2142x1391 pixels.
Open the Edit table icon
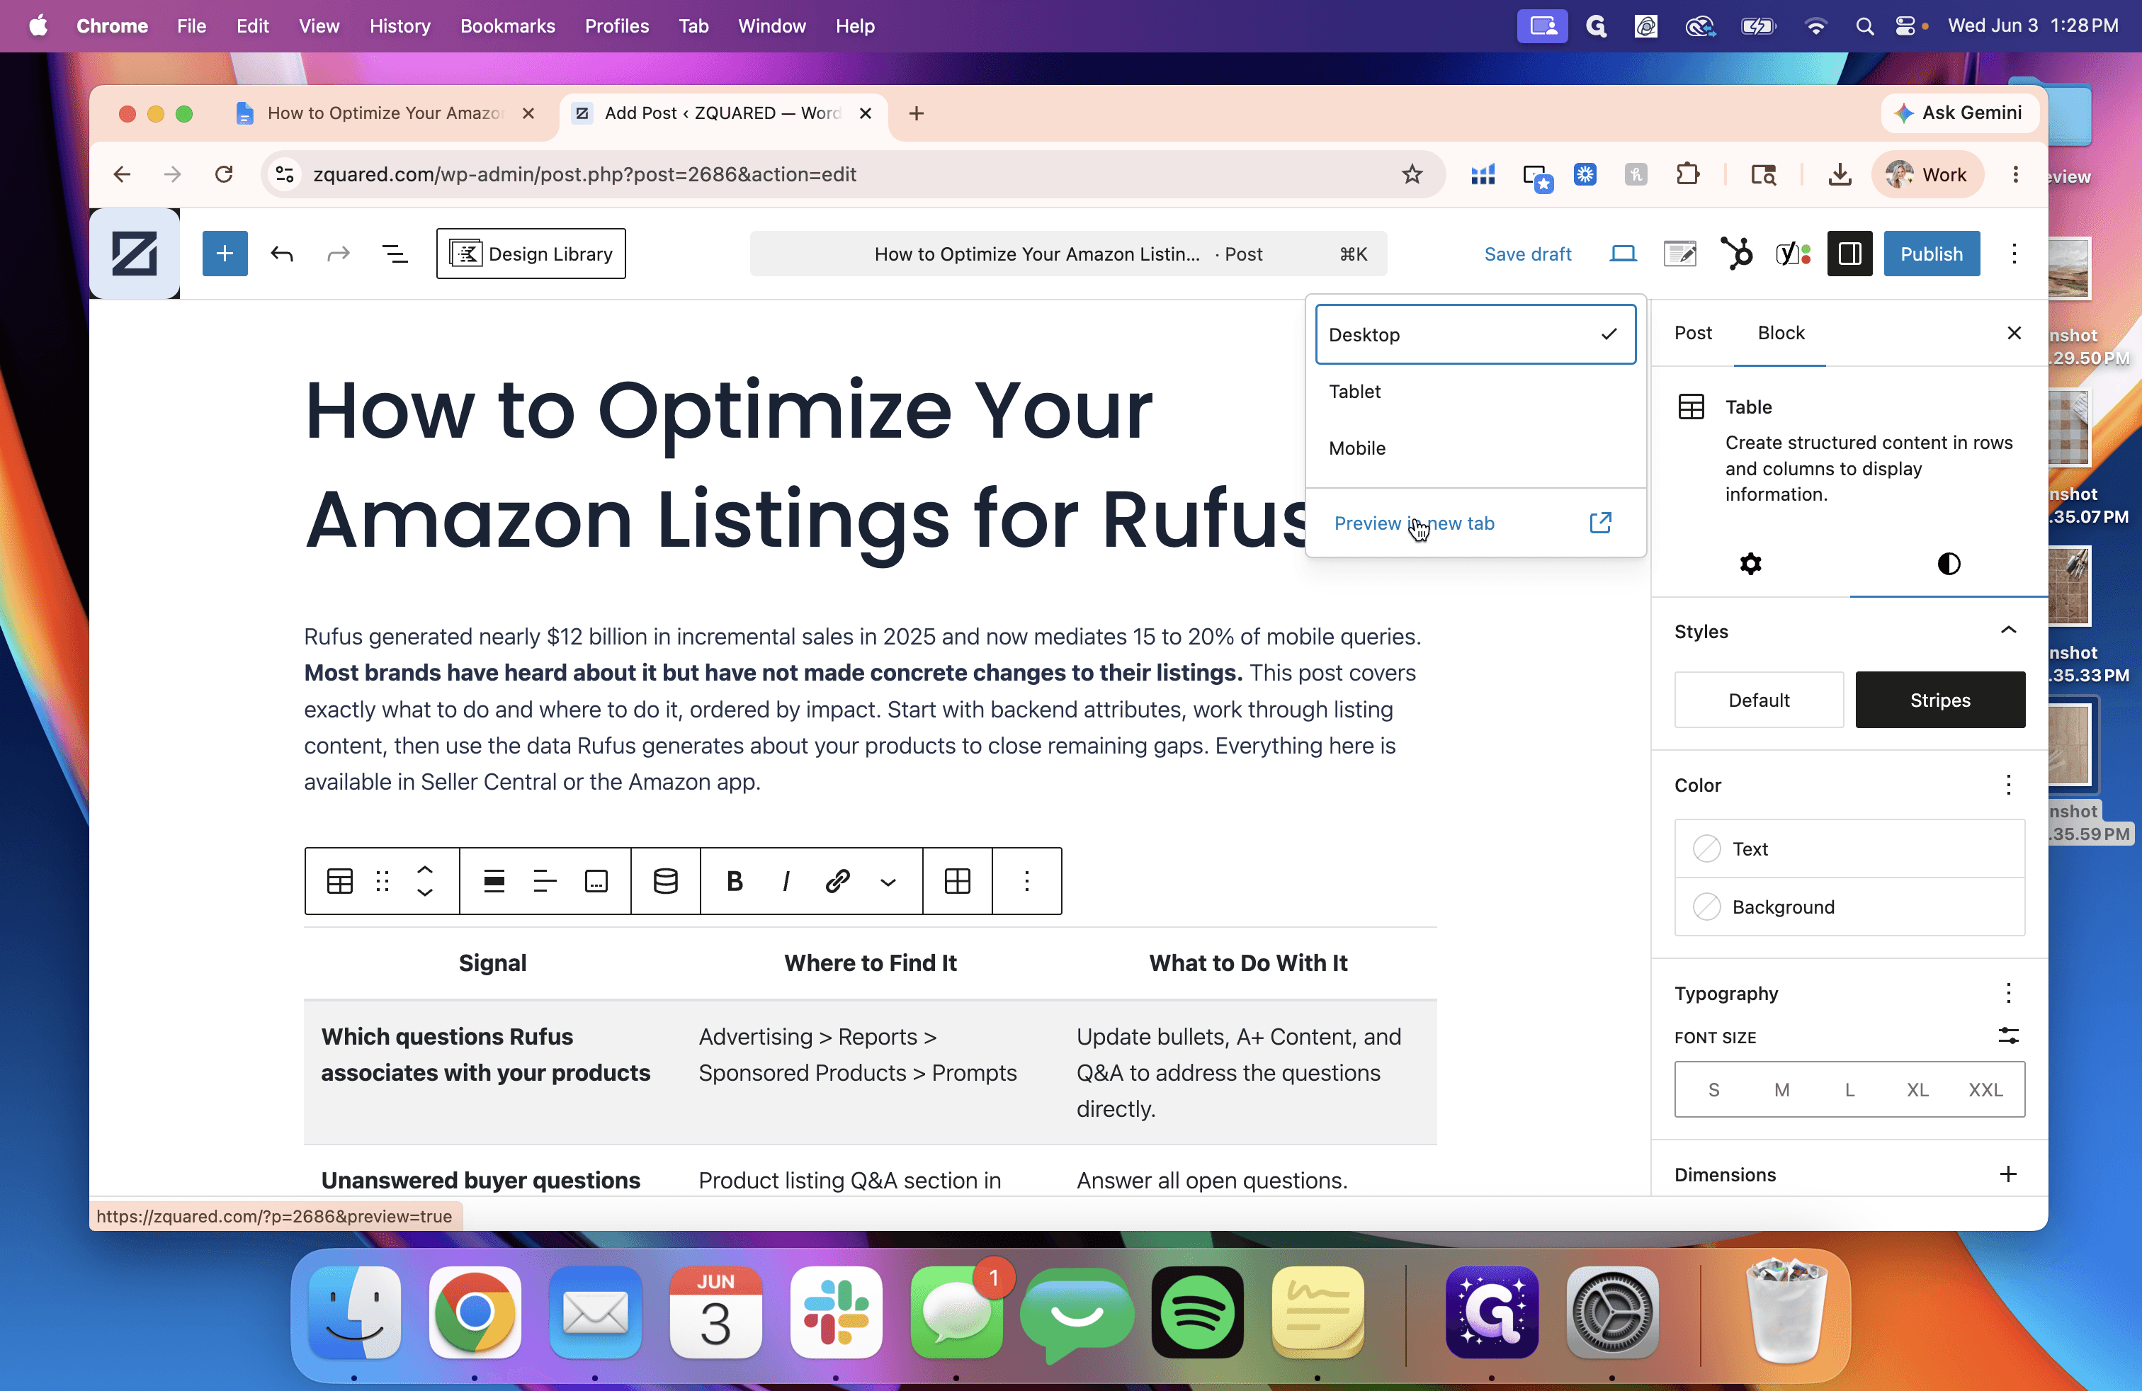point(958,881)
